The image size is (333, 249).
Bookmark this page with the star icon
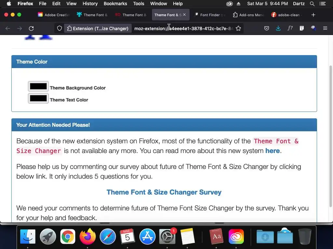click(x=238, y=29)
